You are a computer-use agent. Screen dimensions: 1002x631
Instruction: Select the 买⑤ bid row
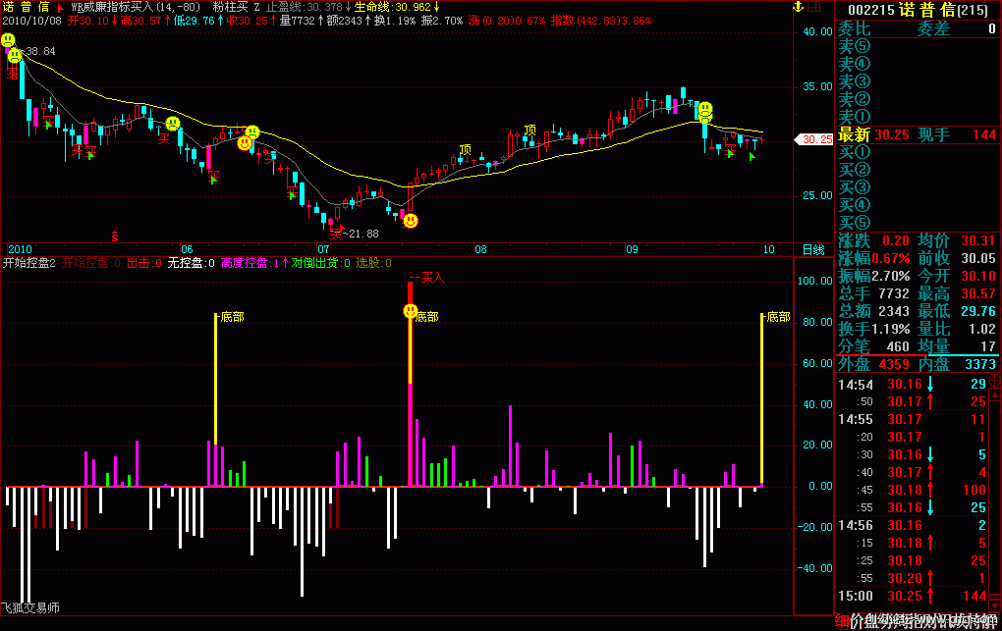pyautogui.click(x=918, y=223)
